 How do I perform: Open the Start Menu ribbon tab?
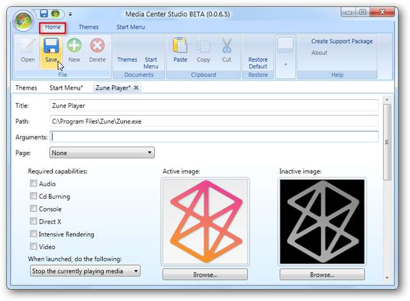(130, 27)
